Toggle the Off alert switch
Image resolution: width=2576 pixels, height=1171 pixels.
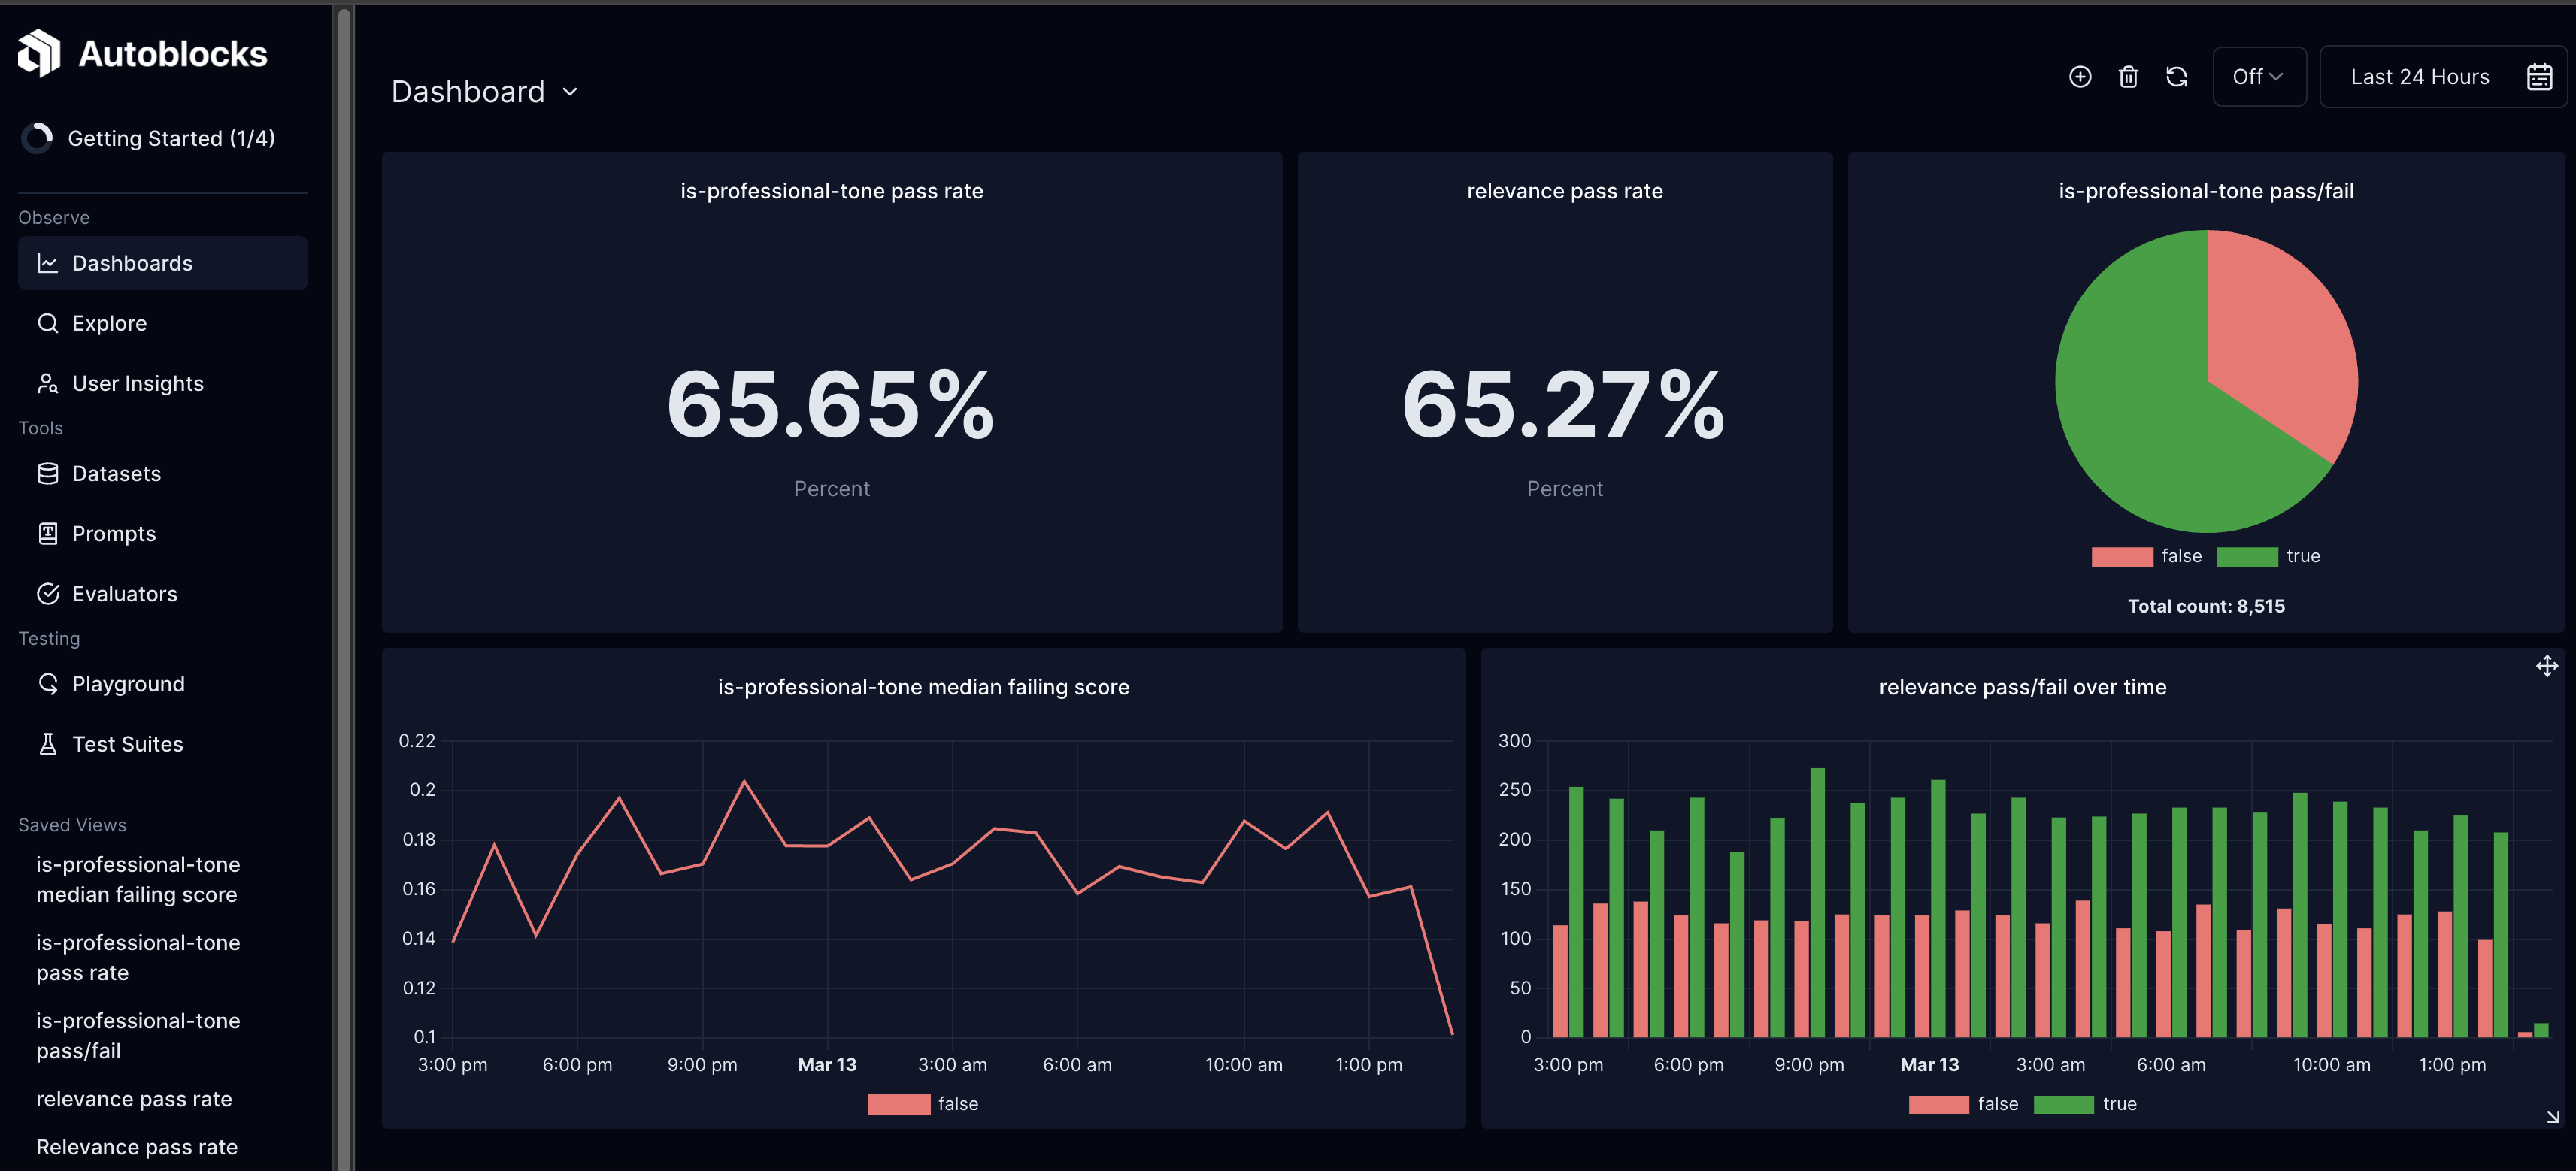tap(2259, 76)
